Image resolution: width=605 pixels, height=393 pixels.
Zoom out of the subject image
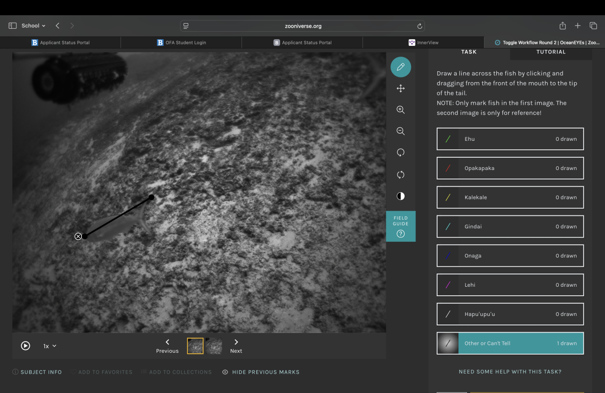point(400,131)
